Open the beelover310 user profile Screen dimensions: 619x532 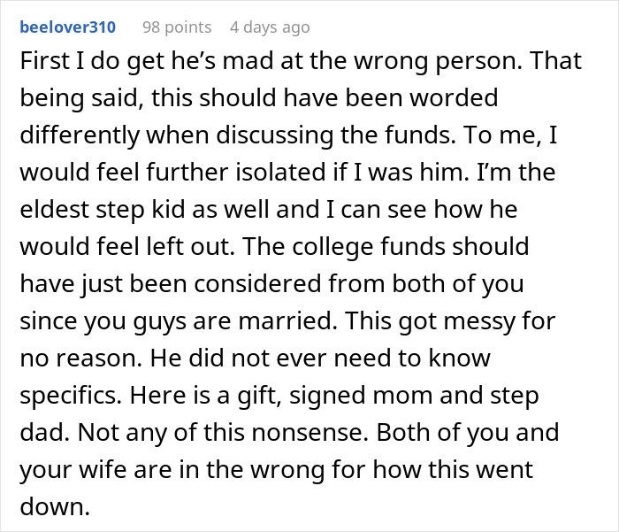67,27
